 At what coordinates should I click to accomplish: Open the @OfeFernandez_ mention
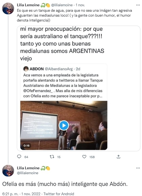(x=38, y=91)
